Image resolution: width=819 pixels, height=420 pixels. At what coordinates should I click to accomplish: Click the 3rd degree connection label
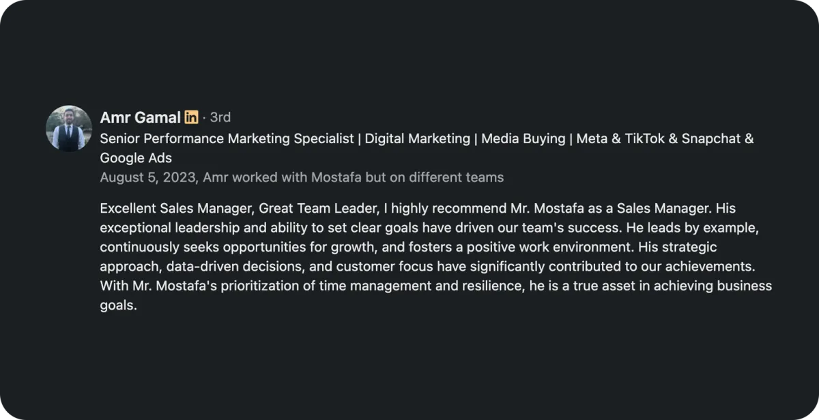[x=220, y=117]
